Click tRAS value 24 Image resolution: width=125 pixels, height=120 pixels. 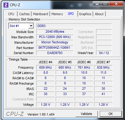pos(65,89)
